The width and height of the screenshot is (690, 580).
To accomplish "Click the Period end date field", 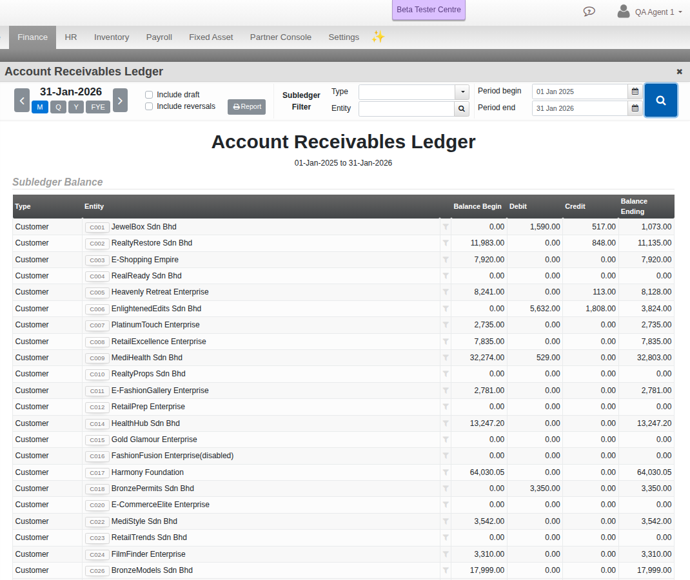I will (580, 108).
